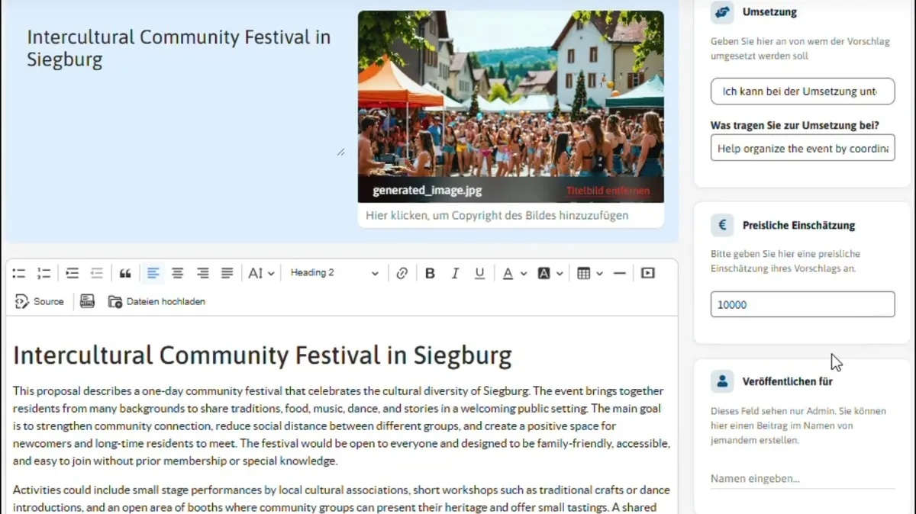Click the Namen eingeben field
This screenshot has width=916, height=514.
pos(802,478)
